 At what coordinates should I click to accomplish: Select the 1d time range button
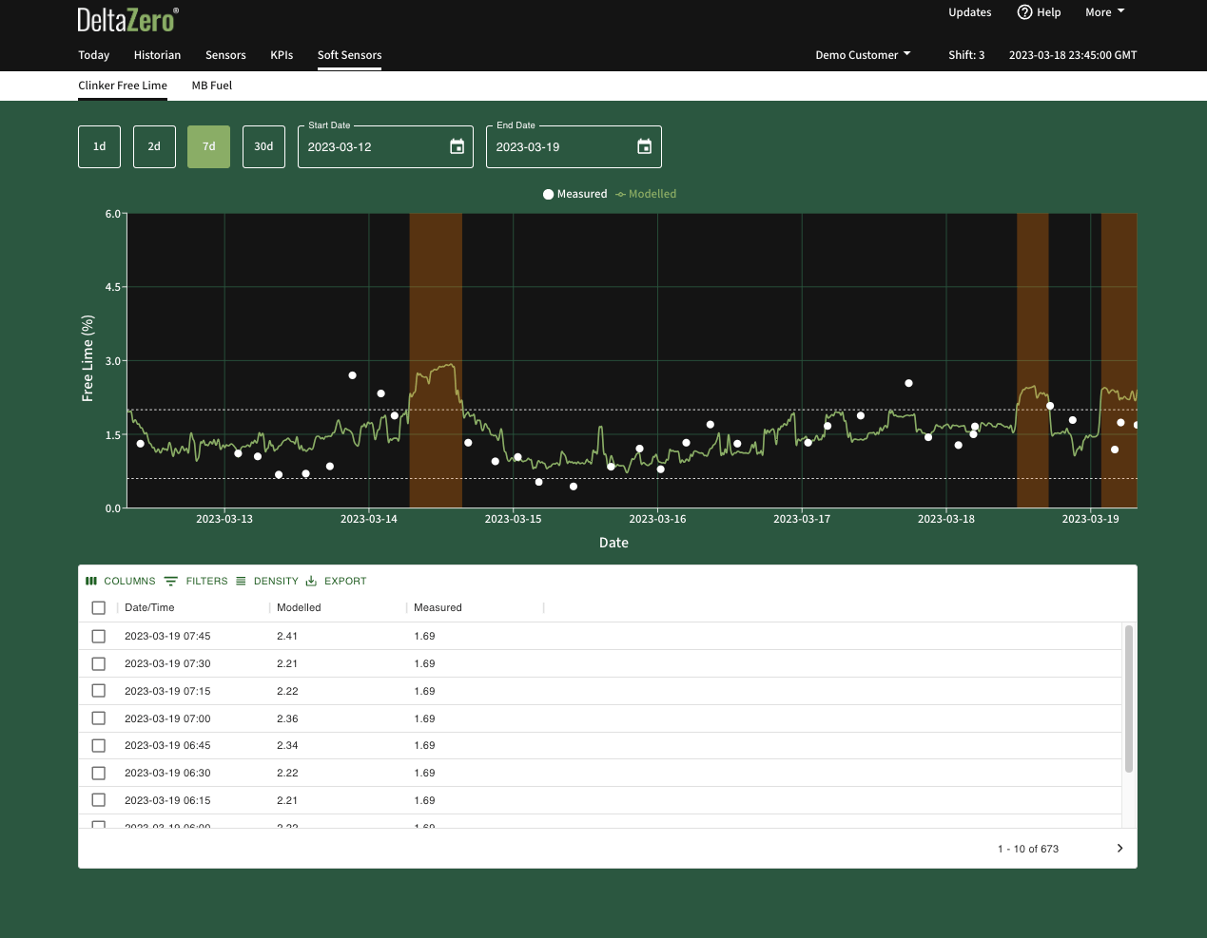(99, 146)
